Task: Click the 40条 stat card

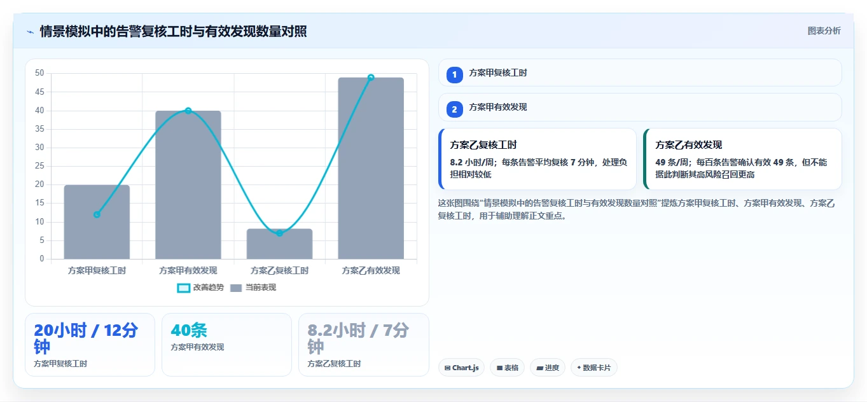Action: [x=226, y=345]
